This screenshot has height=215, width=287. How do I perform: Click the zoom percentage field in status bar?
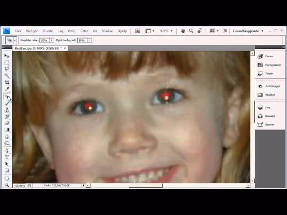pyautogui.click(x=19, y=185)
